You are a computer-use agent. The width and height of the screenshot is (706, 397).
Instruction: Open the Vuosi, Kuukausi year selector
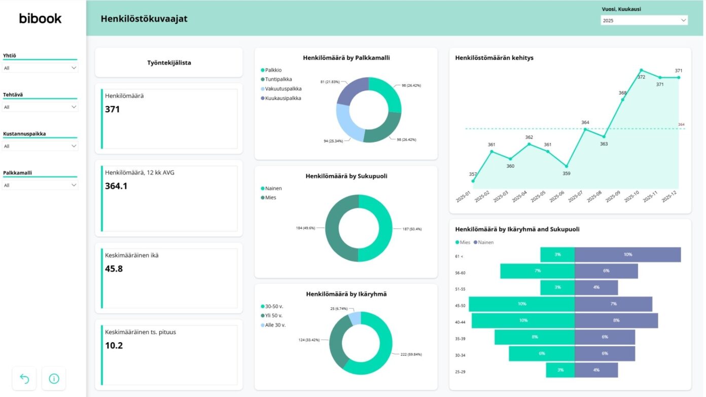644,20
